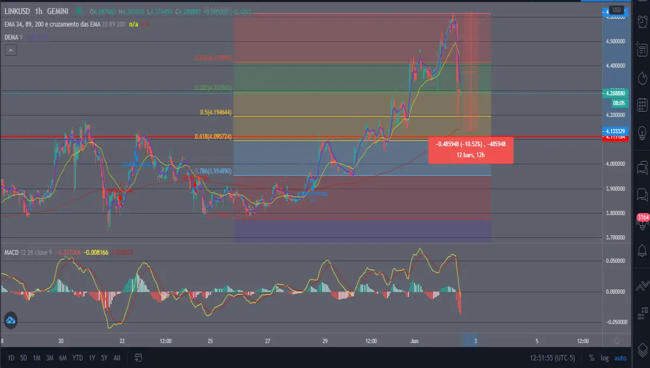The width and height of the screenshot is (650, 368).
Task: Click the 0.618(4.095724) Fibonacci level label
Action: pos(213,137)
